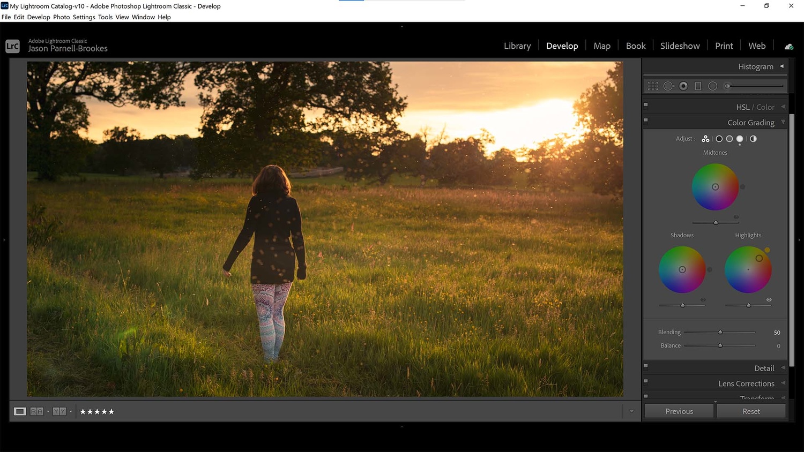Click the Reset button
Image resolution: width=804 pixels, height=452 pixels.
click(x=751, y=411)
